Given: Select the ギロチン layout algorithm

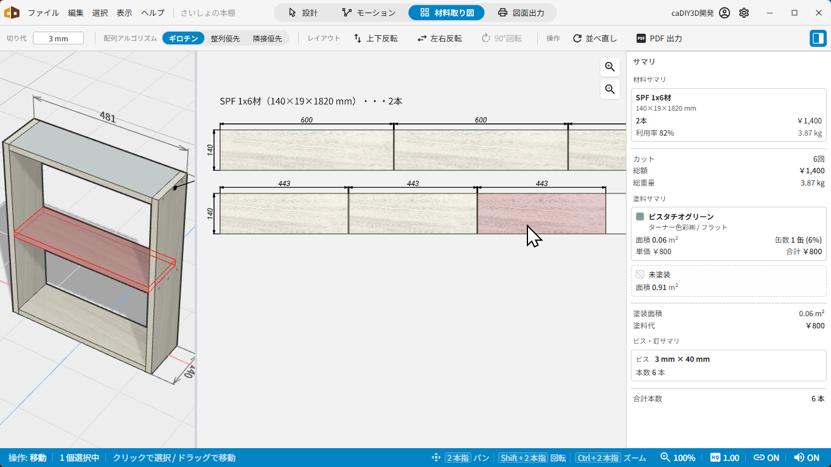Looking at the screenshot, I should (183, 38).
